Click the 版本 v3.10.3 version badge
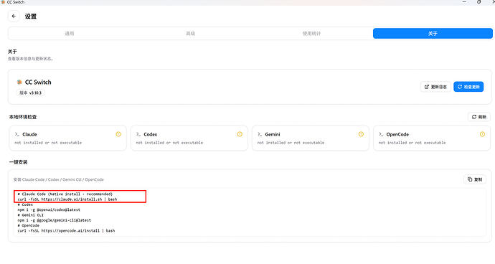Viewport: 495px width, 264px height. pos(31,93)
